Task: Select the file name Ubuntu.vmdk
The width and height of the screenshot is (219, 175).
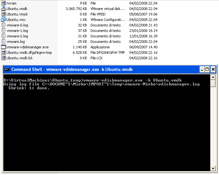Action: click(x=17, y=9)
